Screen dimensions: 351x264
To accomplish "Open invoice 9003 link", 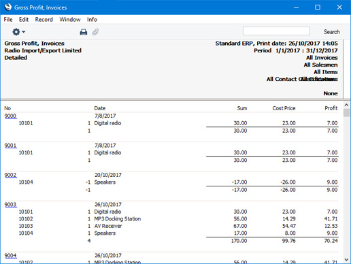I will pyautogui.click(x=10, y=204).
